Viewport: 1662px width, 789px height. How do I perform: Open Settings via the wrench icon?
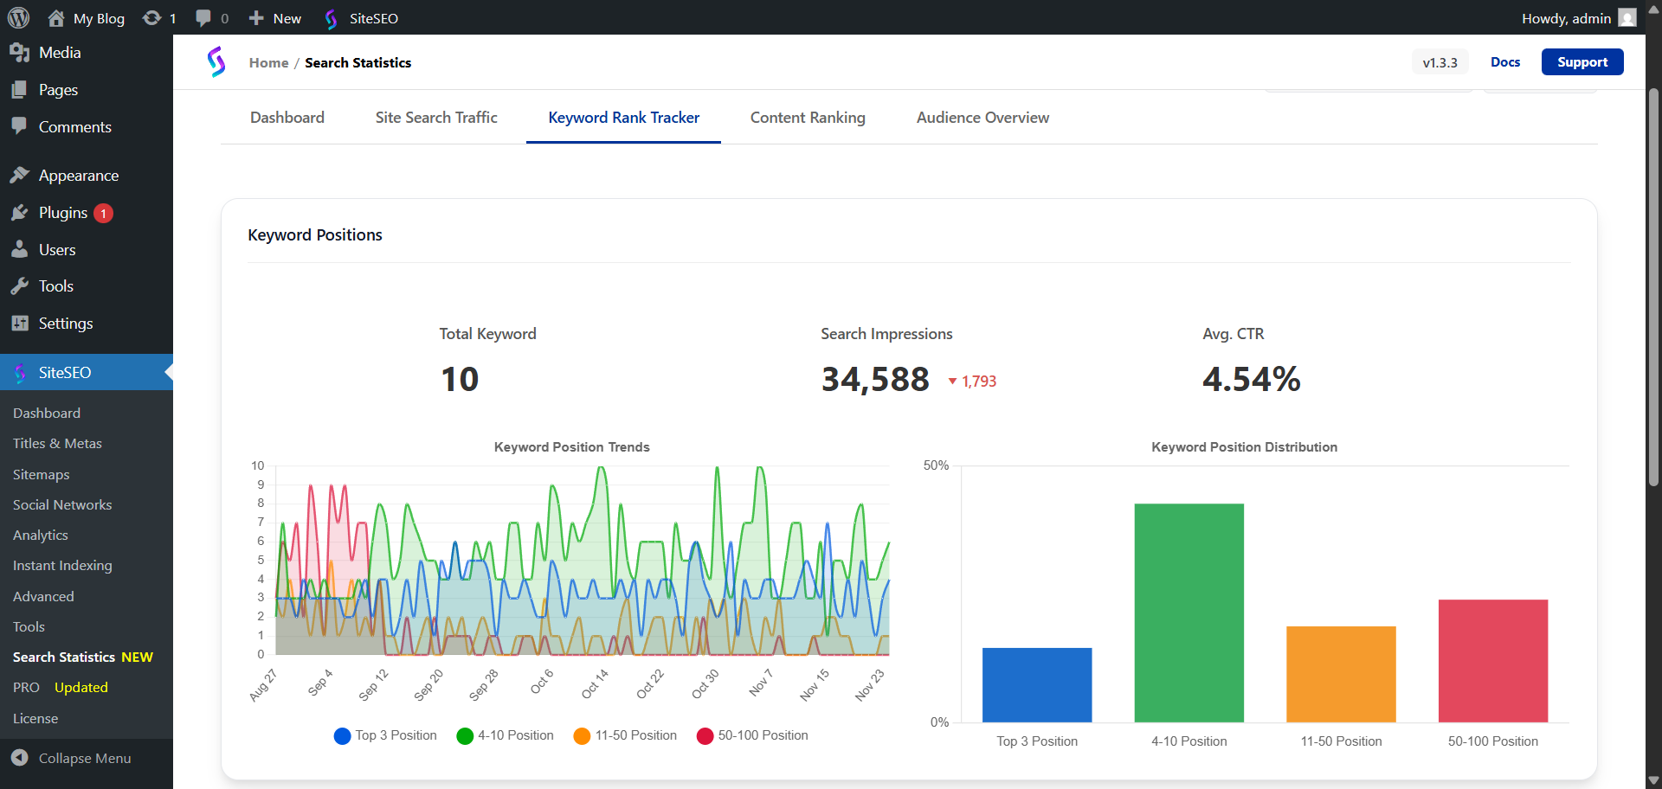(x=21, y=323)
